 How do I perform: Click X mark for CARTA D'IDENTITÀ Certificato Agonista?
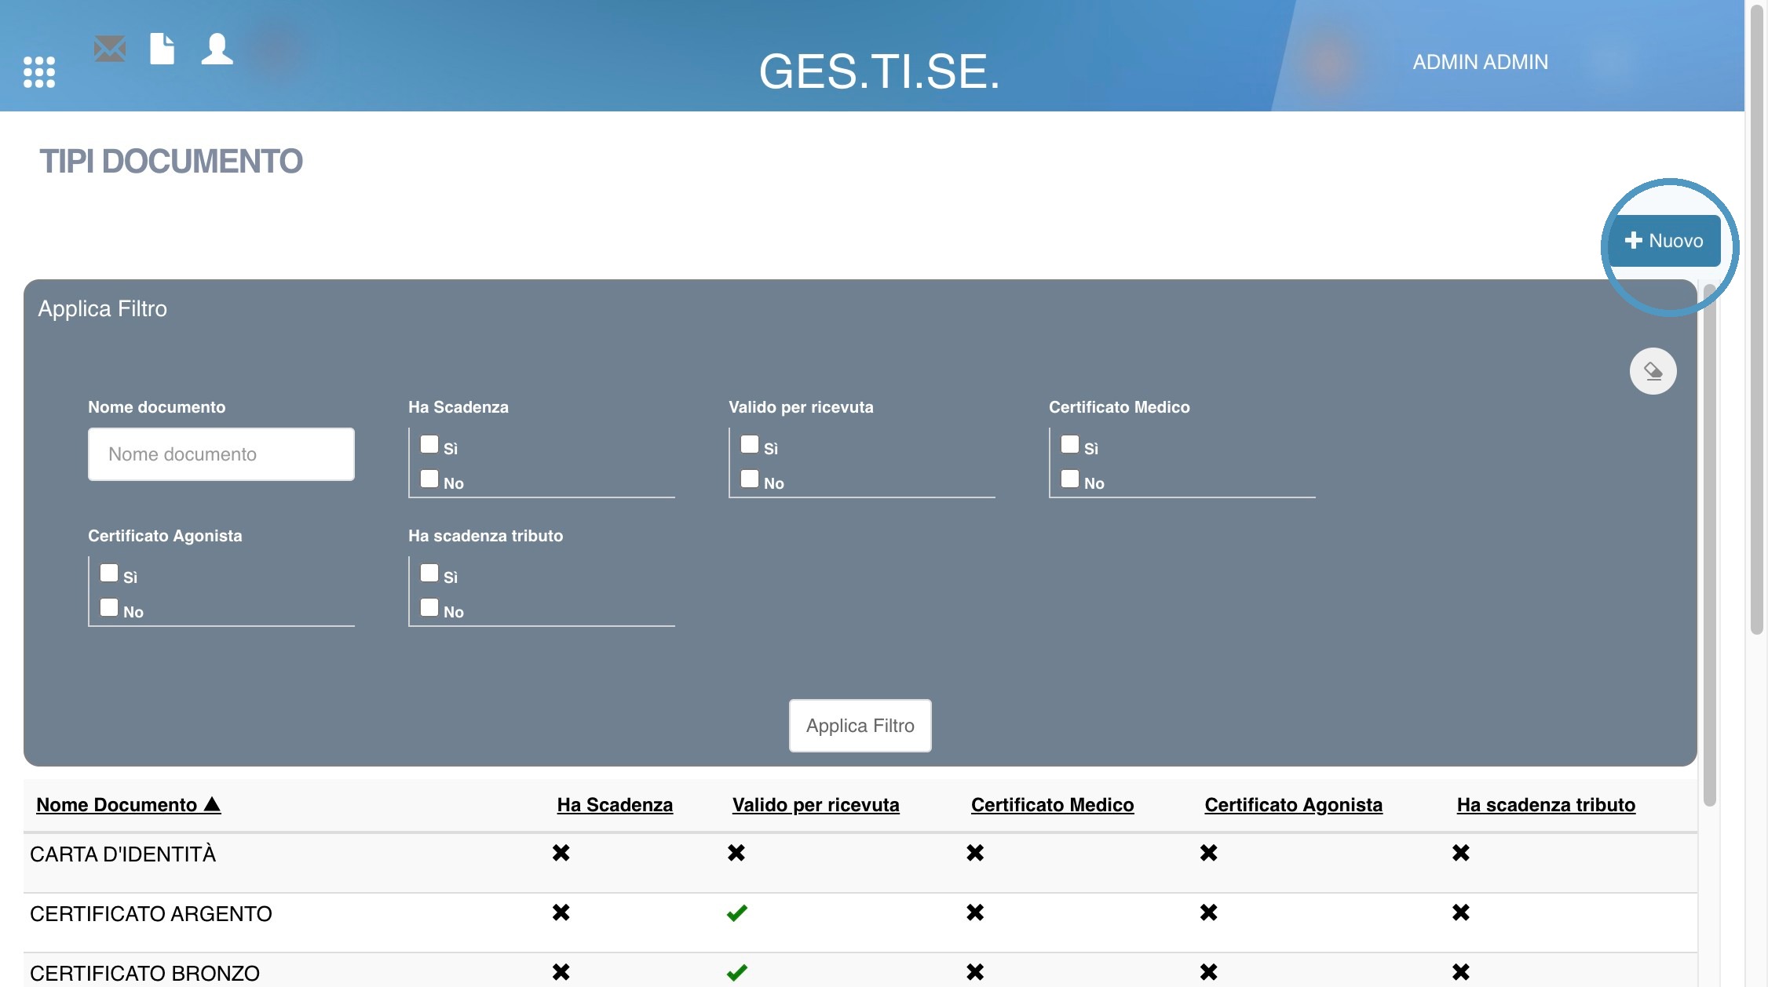point(1208,853)
